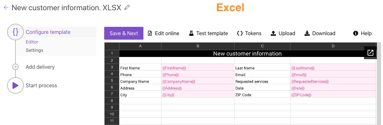This screenshot has width=383, height=125.
Task: Click the {{Date}} token cell
Action: click(x=333, y=87)
